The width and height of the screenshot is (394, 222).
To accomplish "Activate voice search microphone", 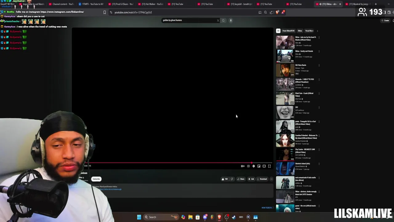I will pos(231,21).
